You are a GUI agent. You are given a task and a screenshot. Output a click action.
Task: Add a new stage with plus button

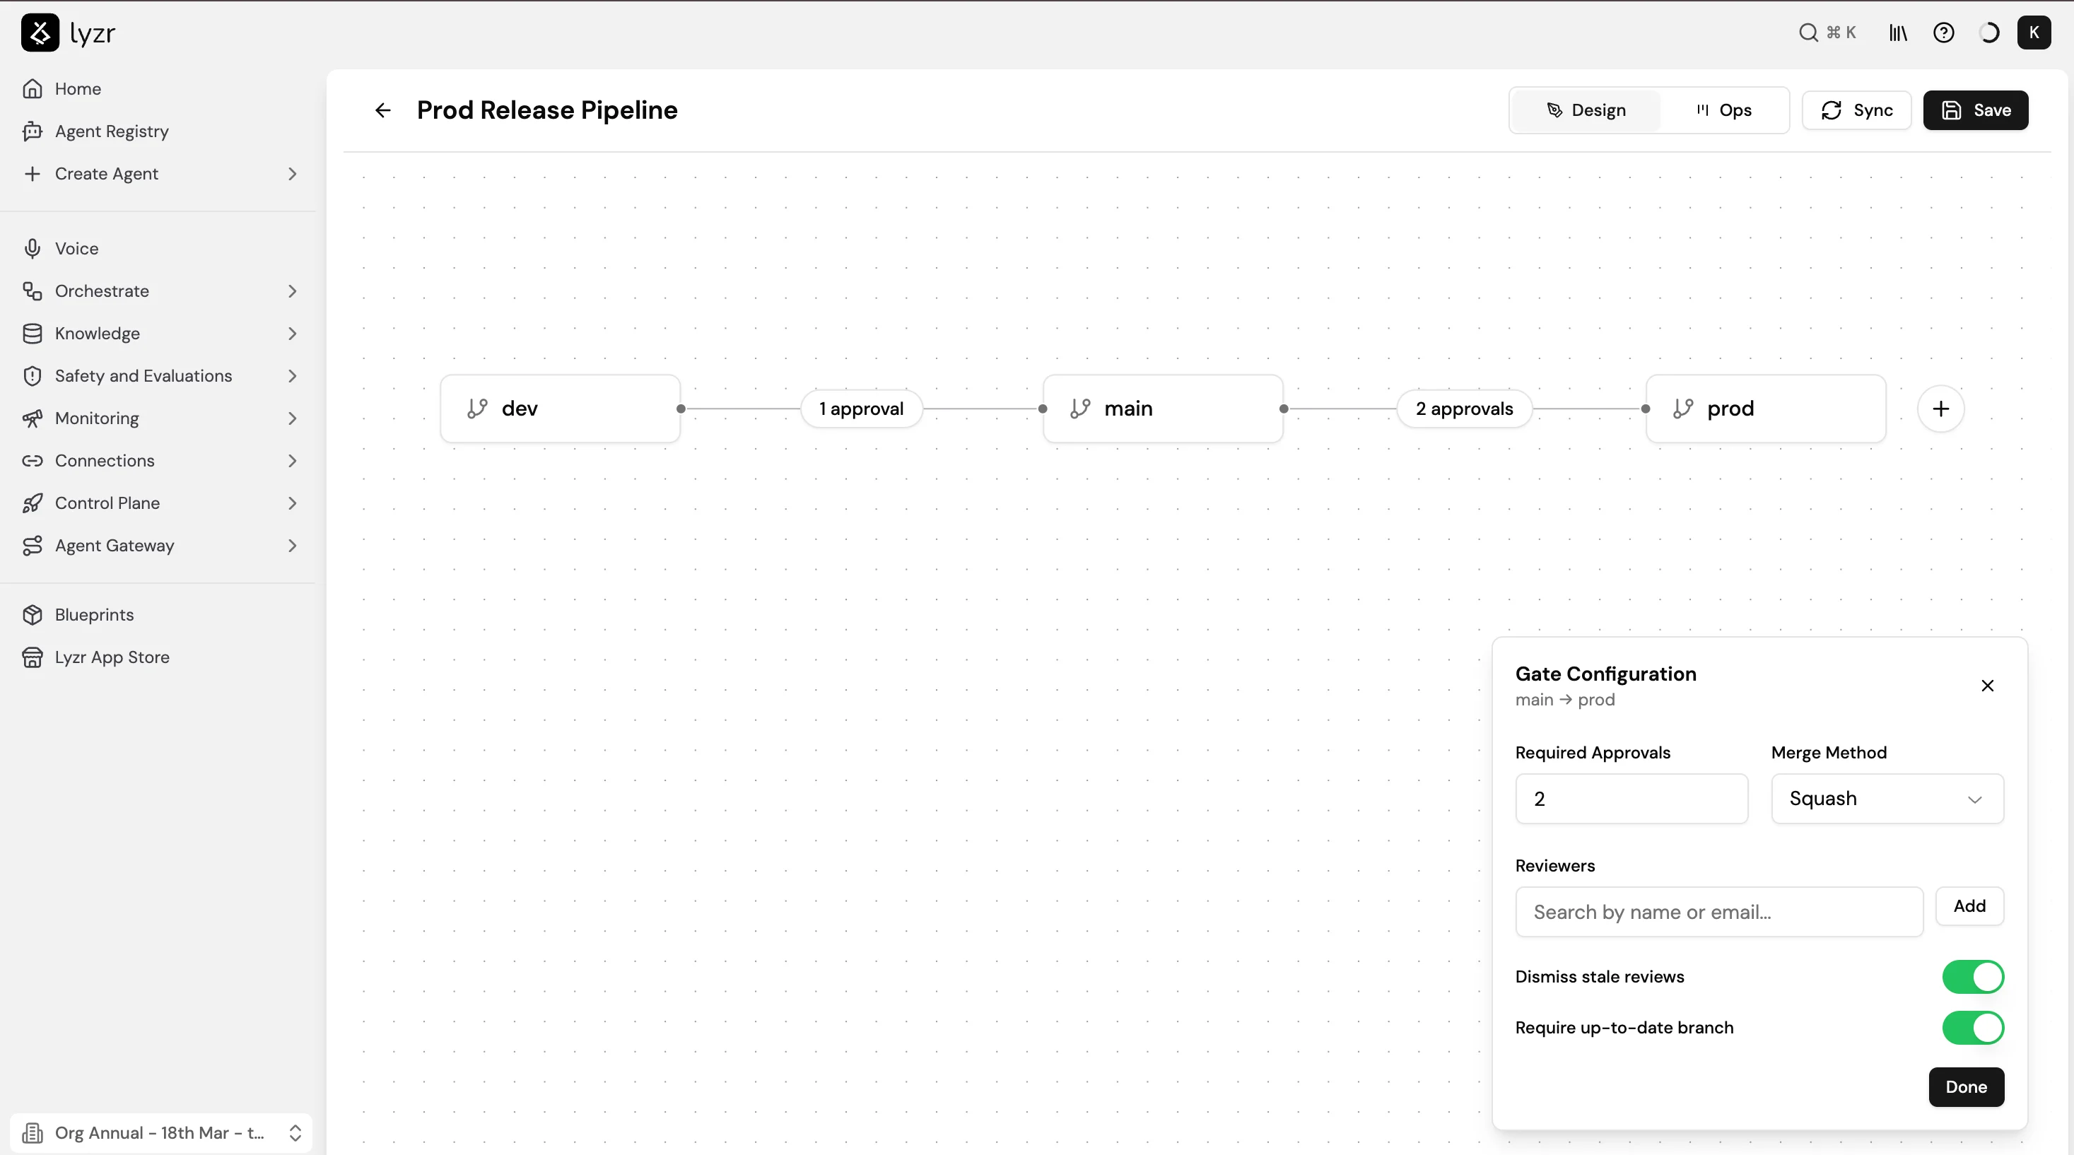click(1941, 409)
